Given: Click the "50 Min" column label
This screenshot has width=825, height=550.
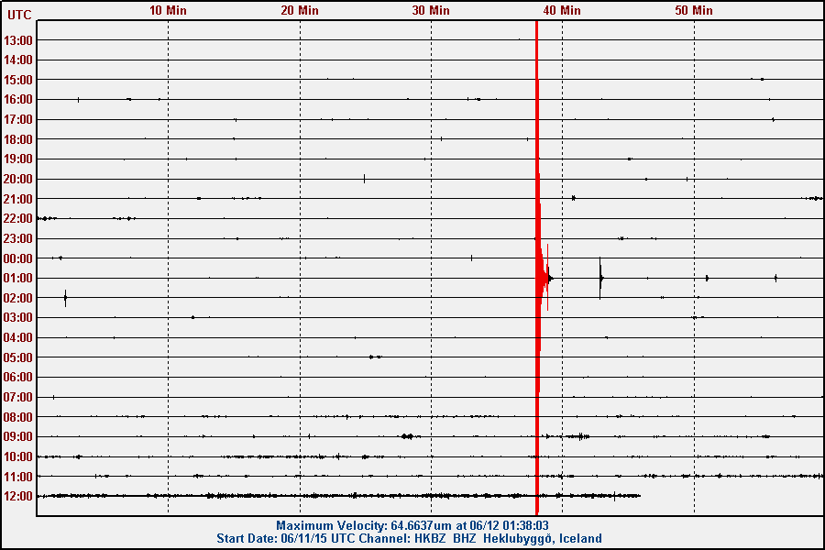Looking at the screenshot, I should point(694,10).
